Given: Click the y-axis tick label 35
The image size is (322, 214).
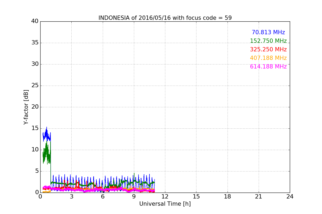Looking at the screenshot, I should (x=35, y=43).
